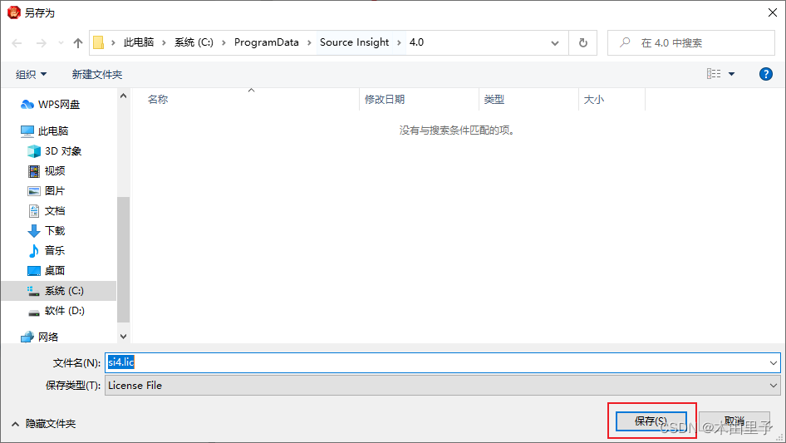Select ProgramData in the address path
The height and width of the screenshot is (443, 786).
tap(266, 42)
